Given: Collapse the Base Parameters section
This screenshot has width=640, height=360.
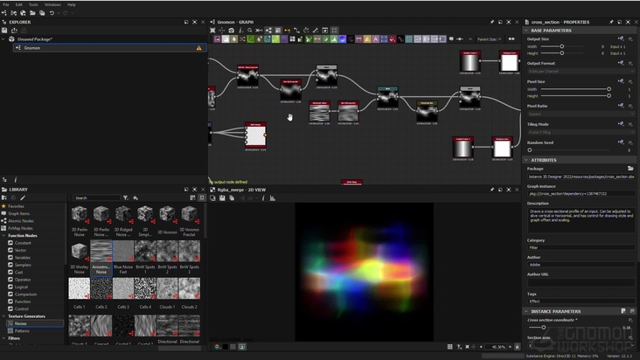Looking at the screenshot, I should 526,31.
